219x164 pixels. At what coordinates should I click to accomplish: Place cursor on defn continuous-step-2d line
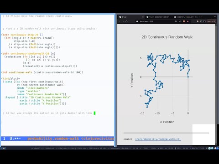tap(22, 35)
